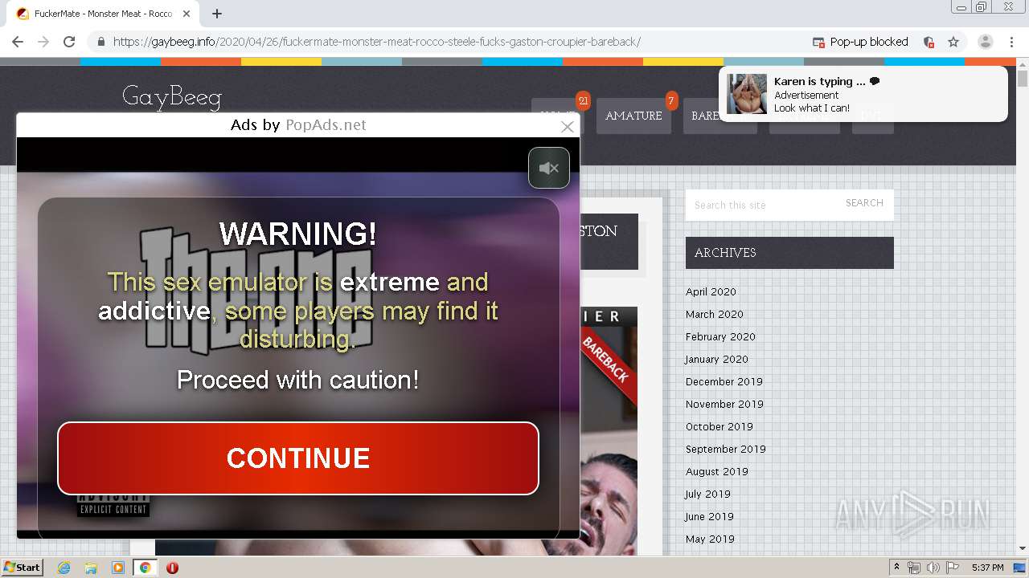Bookmark this page with the star icon
Viewport: 1029px width, 578px height.
coord(953,42)
